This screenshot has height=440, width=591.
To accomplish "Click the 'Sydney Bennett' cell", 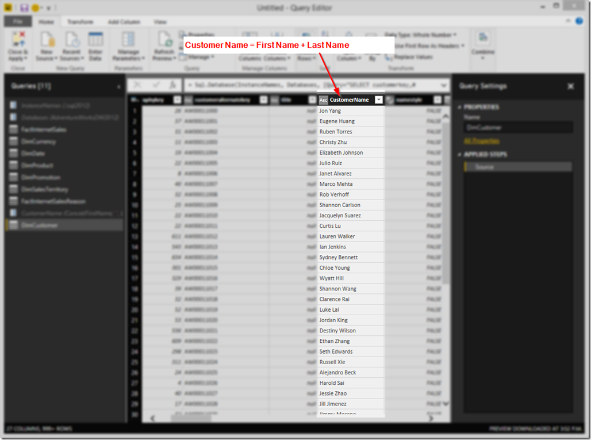I will 351,258.
